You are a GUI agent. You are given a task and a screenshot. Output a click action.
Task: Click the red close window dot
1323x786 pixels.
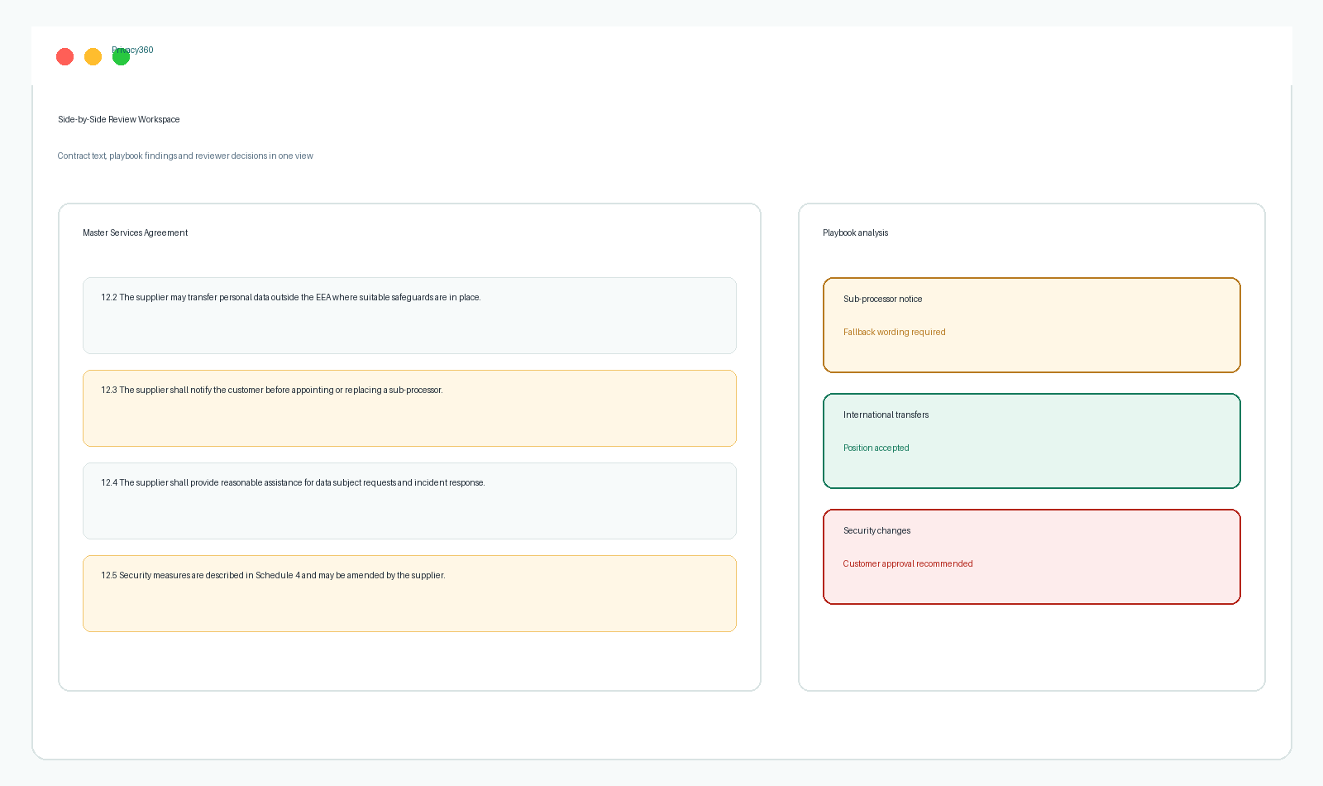(x=64, y=56)
